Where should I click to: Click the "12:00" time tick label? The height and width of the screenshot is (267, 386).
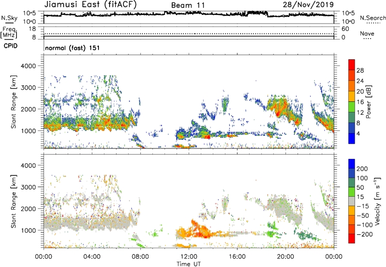click(189, 257)
